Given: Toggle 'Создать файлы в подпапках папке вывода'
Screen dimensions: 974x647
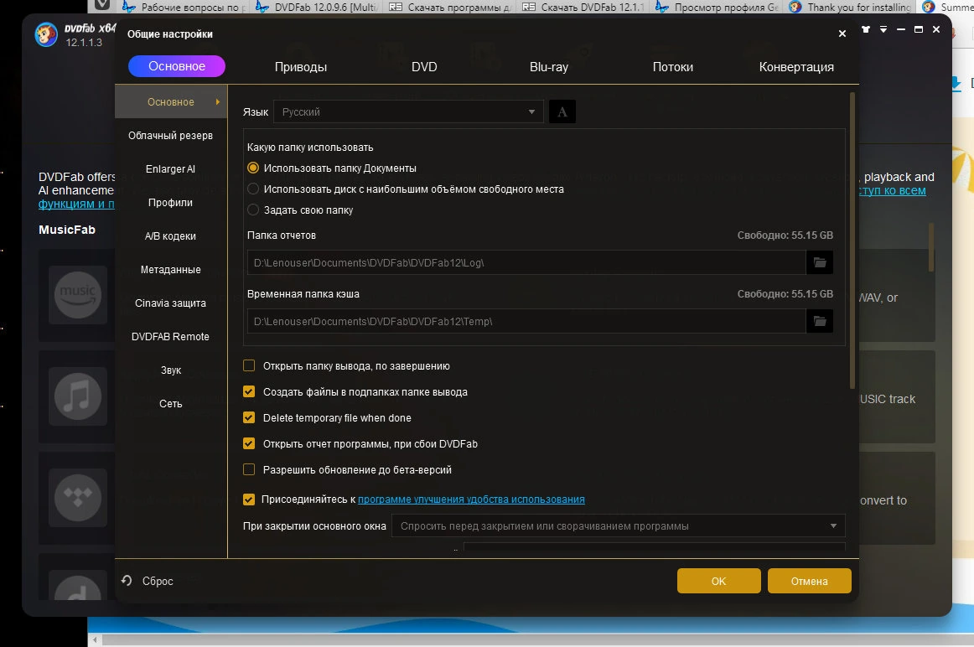Looking at the screenshot, I should click(x=249, y=391).
